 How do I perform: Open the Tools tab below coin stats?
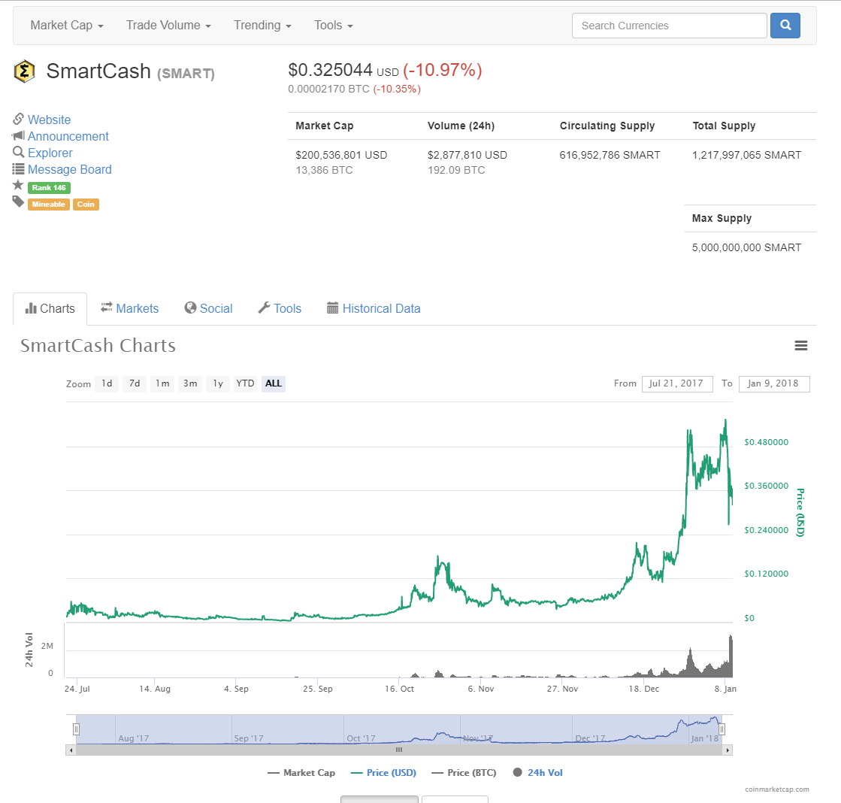(280, 308)
